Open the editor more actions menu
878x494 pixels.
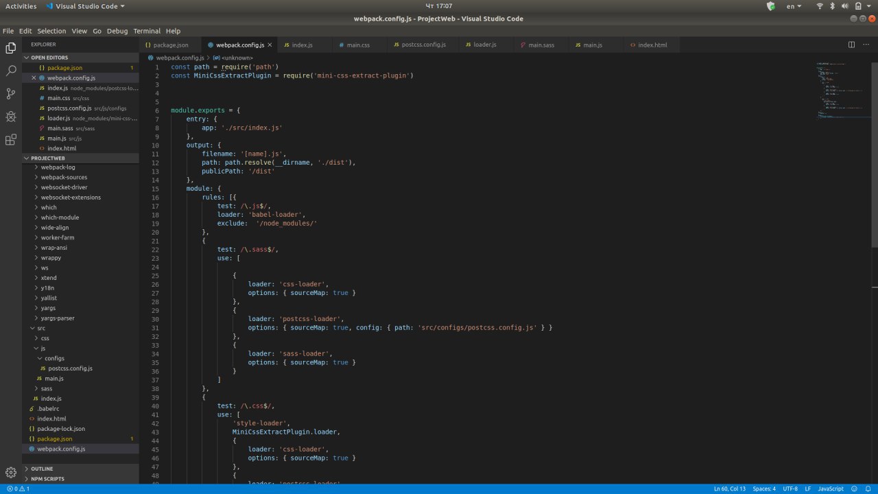coord(866,45)
